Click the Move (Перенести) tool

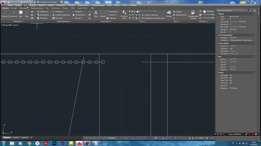click(43, 12)
